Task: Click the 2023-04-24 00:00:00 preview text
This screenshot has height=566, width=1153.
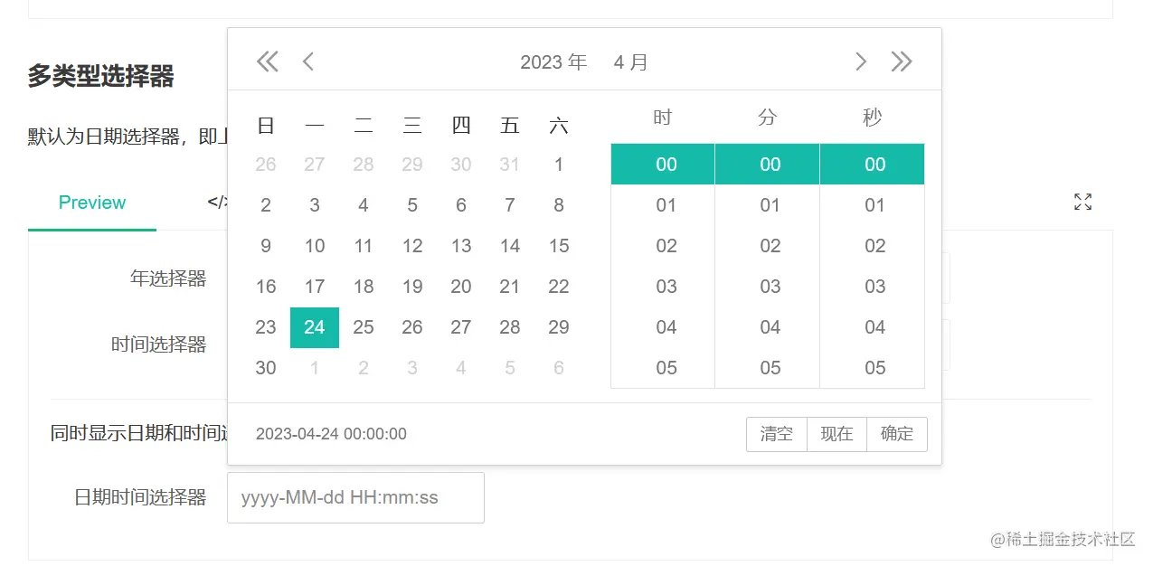Action: coord(331,434)
